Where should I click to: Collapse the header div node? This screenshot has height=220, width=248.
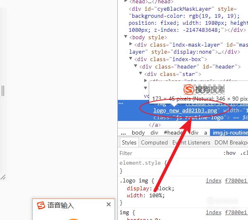pyautogui.click(x=136, y=66)
